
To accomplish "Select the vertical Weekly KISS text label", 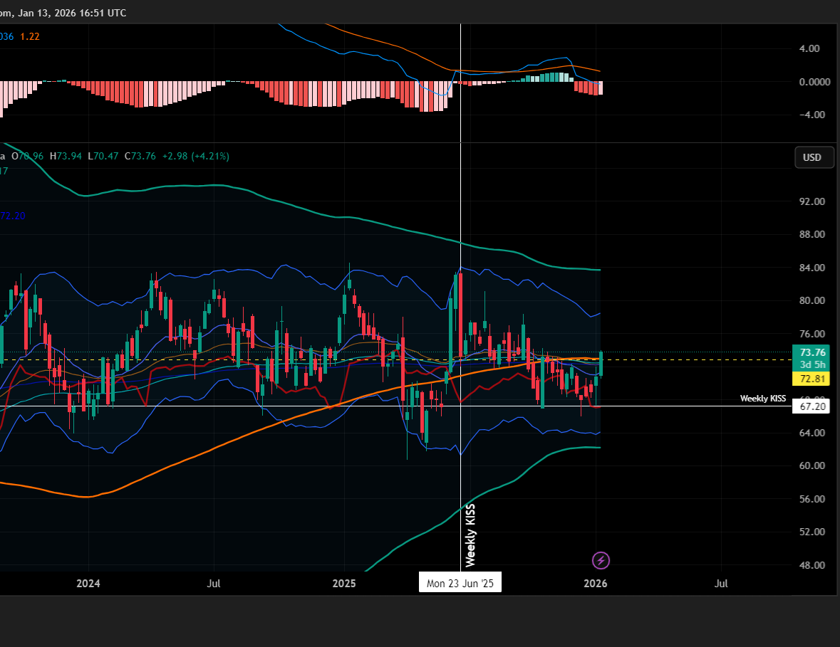I will [x=470, y=535].
